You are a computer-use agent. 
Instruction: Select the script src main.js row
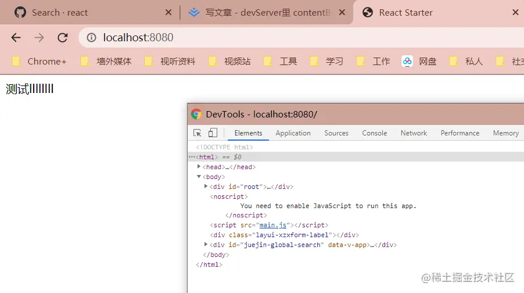click(269, 225)
